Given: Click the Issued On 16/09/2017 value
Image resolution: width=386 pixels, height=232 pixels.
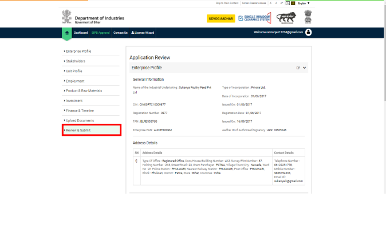Looking at the screenshot, I should (245, 121).
